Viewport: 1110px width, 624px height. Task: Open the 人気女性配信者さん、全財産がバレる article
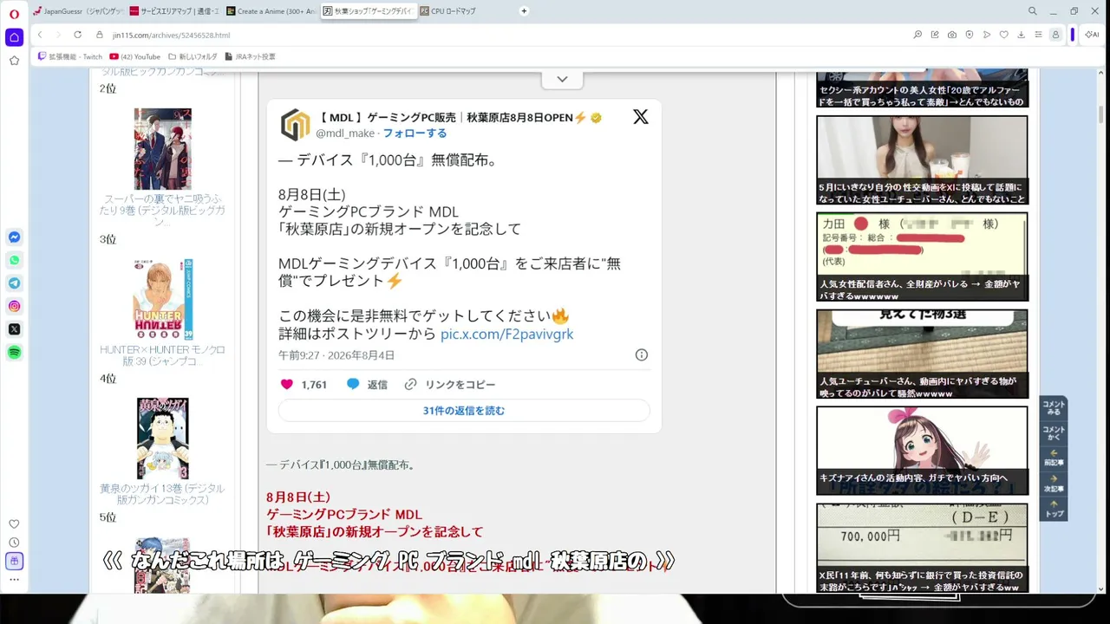[922, 257]
